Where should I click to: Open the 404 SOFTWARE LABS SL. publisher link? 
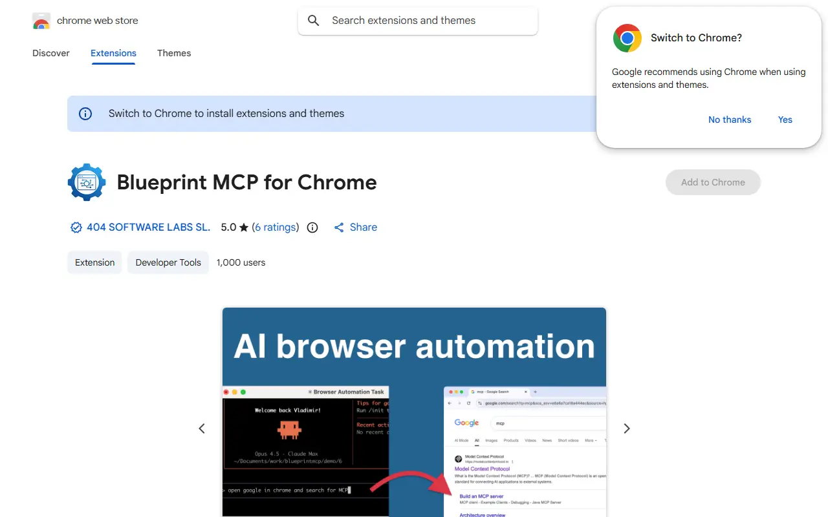click(149, 227)
